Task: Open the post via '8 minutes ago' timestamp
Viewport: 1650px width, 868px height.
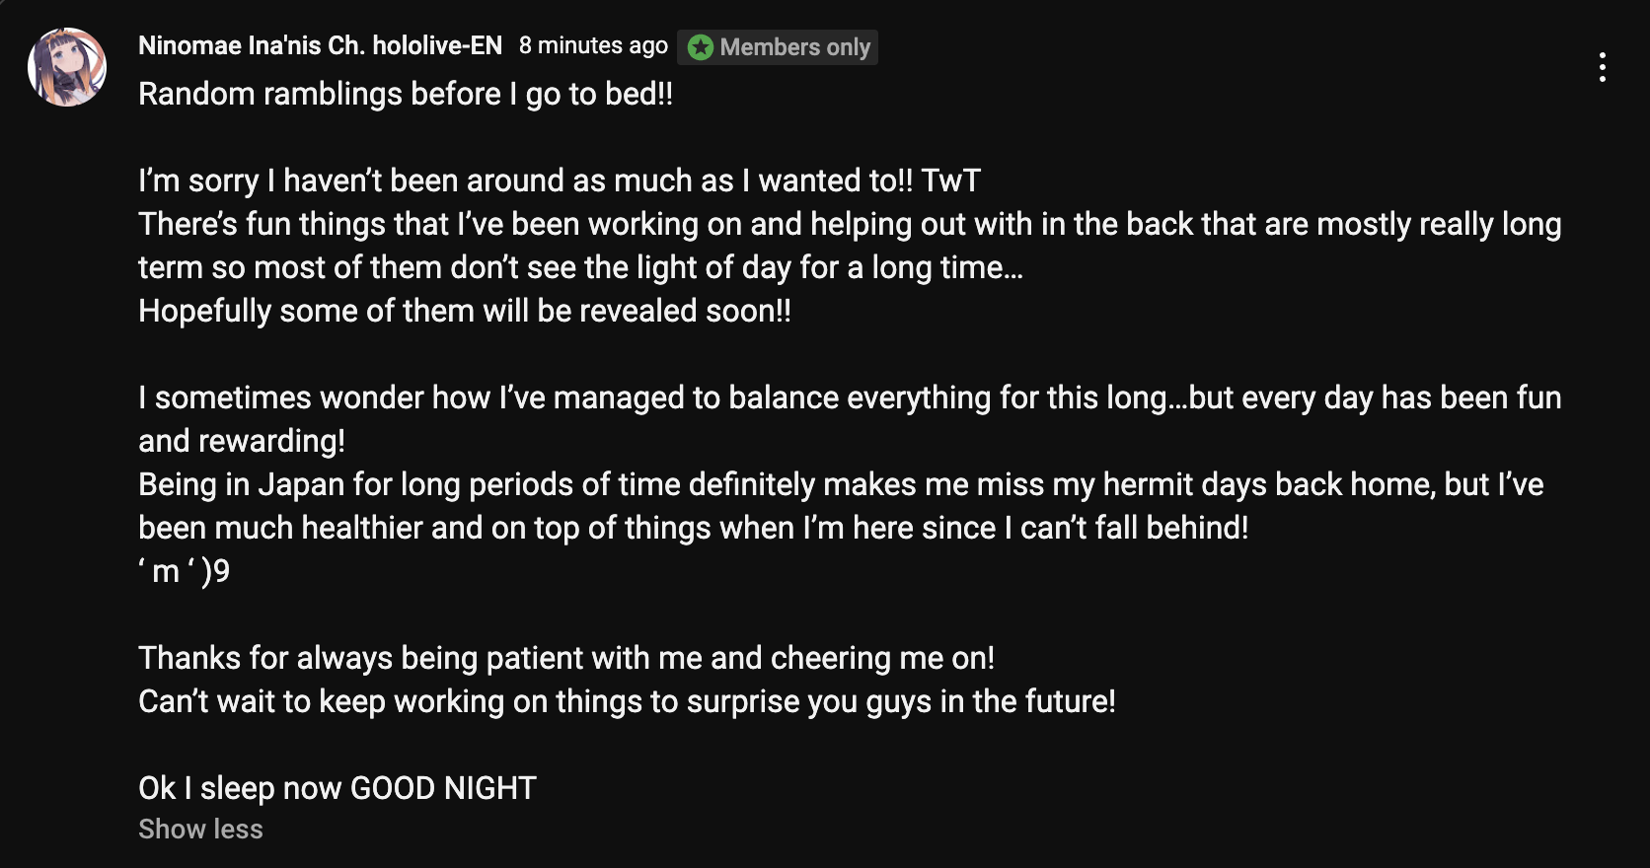Action: pyautogui.click(x=593, y=45)
